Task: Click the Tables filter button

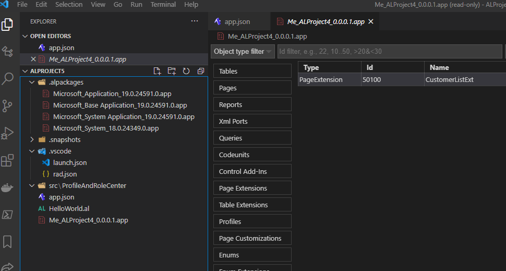Action: 252,71
